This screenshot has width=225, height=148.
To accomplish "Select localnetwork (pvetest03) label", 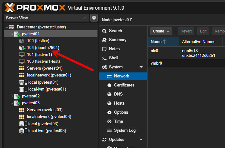I will (x=49, y=116).
